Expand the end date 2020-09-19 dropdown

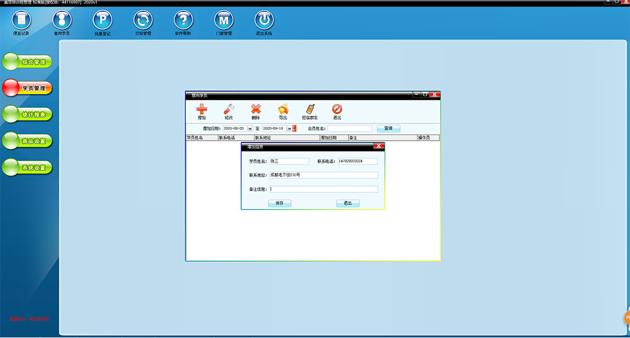point(289,129)
